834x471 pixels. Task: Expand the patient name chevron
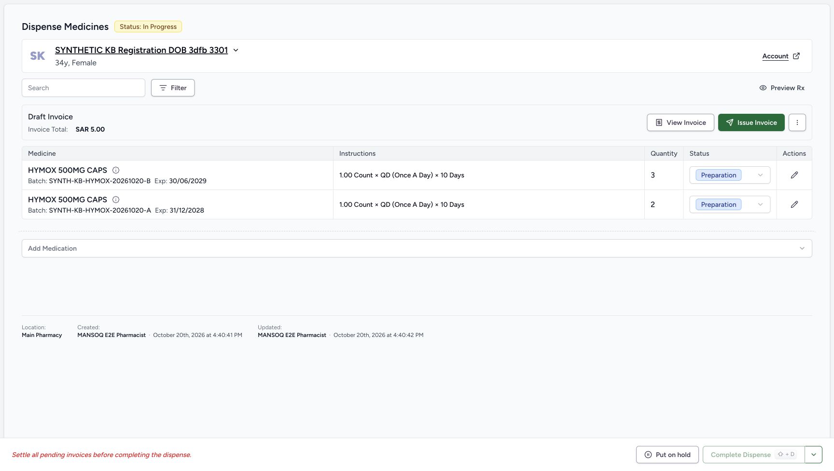[236, 50]
